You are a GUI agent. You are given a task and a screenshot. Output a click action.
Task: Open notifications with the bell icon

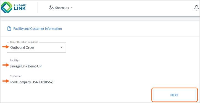(x=196, y=8)
